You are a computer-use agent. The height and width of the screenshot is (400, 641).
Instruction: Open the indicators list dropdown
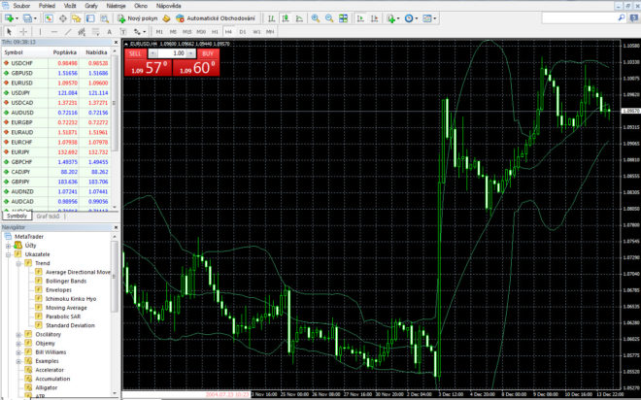pyautogui.click(x=393, y=18)
